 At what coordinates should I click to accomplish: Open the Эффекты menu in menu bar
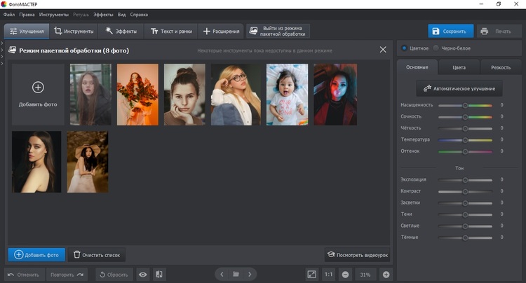(103, 14)
